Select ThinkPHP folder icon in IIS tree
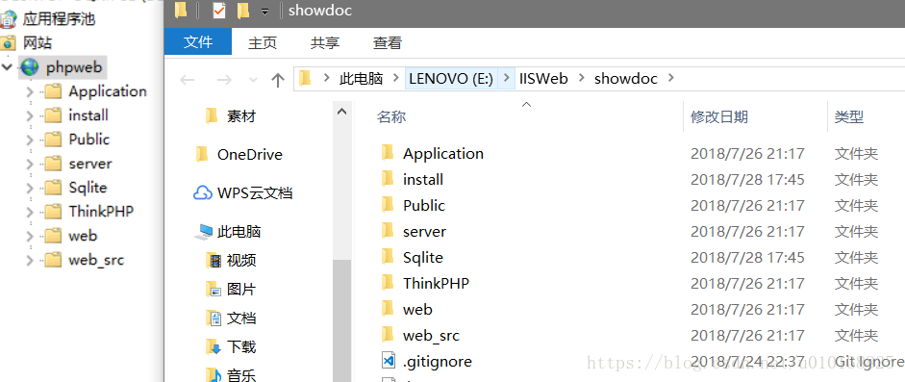 click(53, 212)
